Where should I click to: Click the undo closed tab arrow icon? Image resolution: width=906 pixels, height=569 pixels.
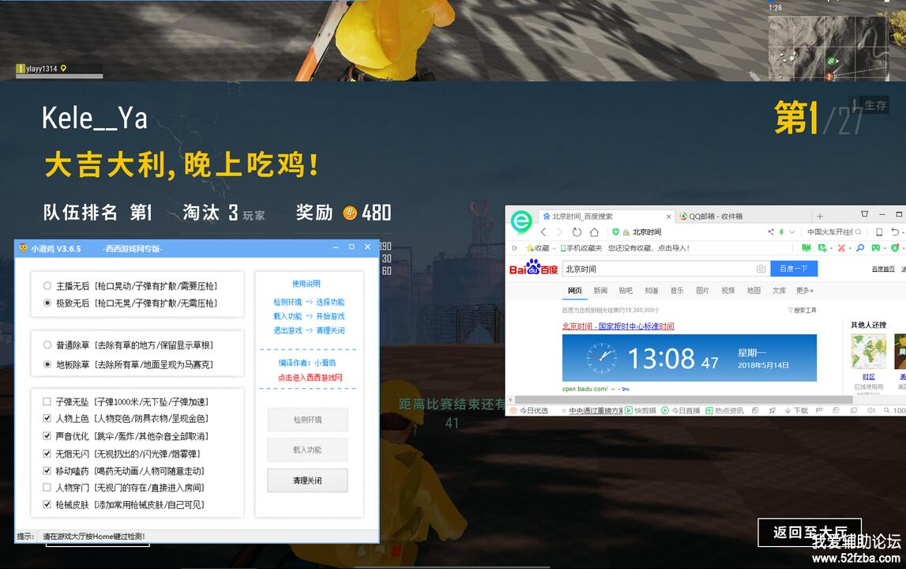tap(894, 232)
